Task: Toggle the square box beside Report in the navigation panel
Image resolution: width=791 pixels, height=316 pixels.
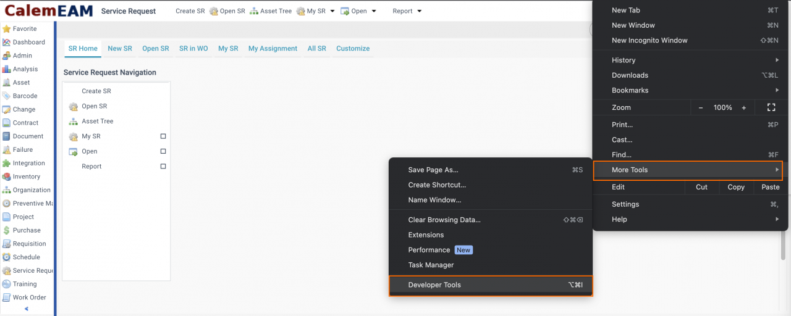Action: click(x=163, y=166)
